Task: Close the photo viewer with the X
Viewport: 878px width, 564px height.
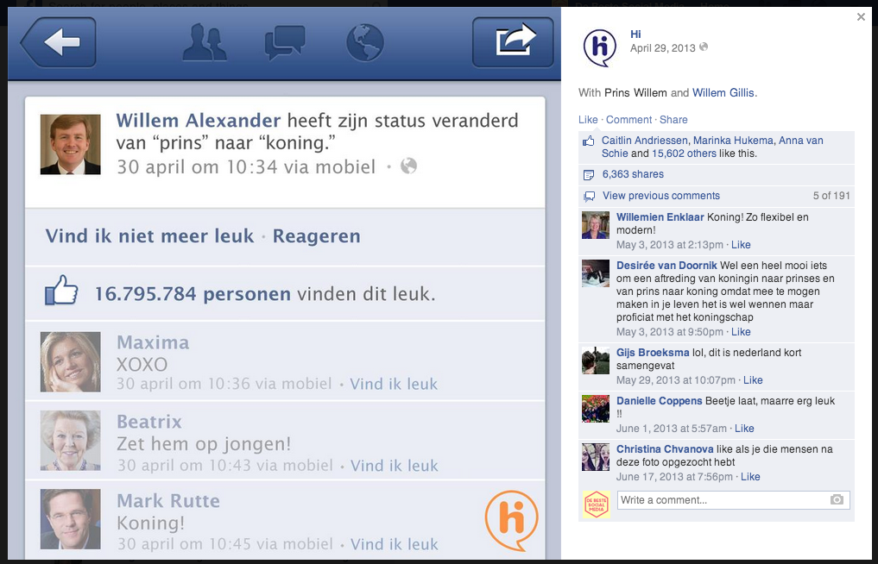Action: (861, 17)
